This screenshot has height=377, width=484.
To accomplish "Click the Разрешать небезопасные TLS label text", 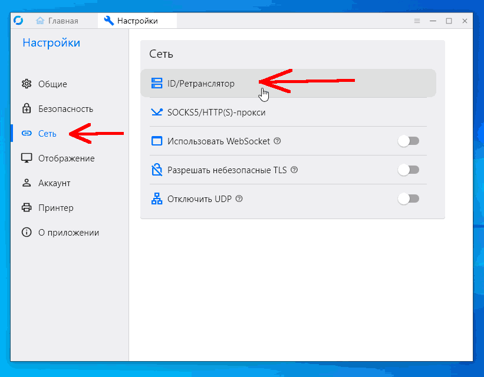I will (227, 170).
